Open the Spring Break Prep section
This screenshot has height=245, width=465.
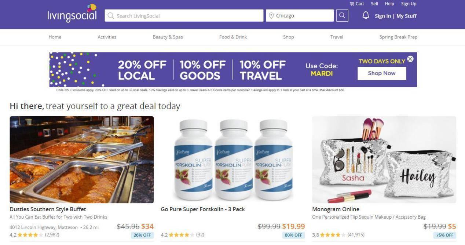click(x=398, y=37)
